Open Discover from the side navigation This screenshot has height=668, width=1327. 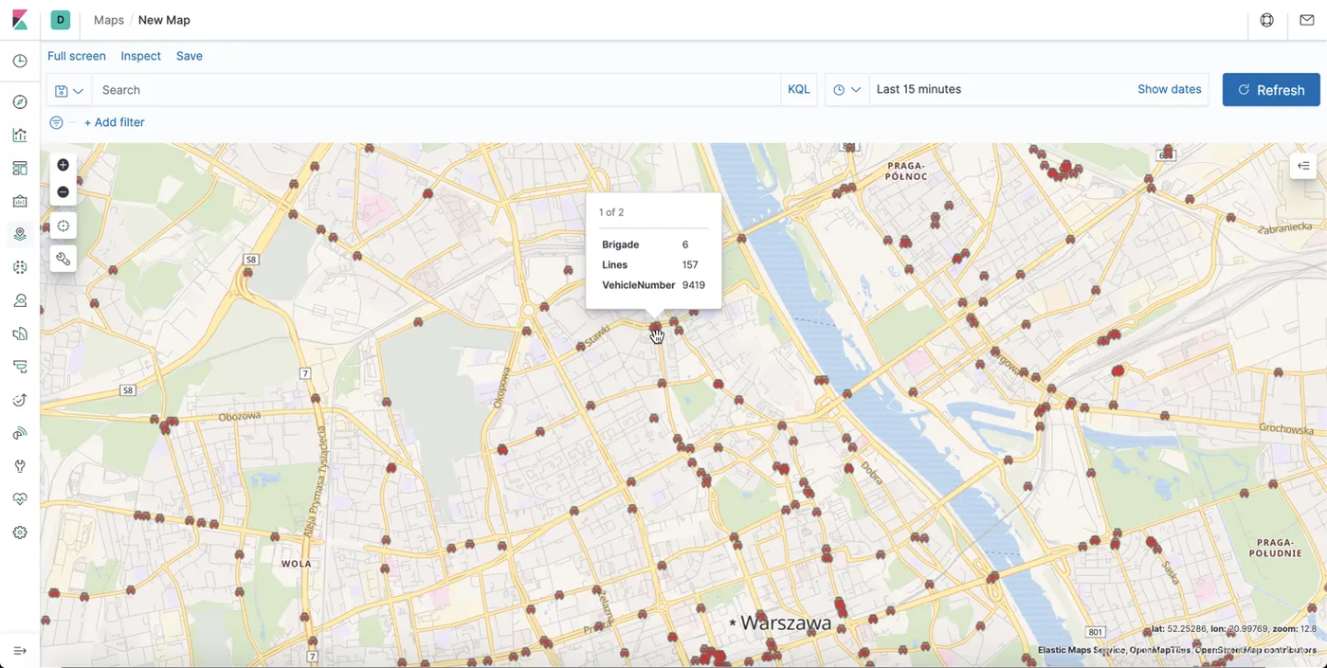pyautogui.click(x=20, y=102)
